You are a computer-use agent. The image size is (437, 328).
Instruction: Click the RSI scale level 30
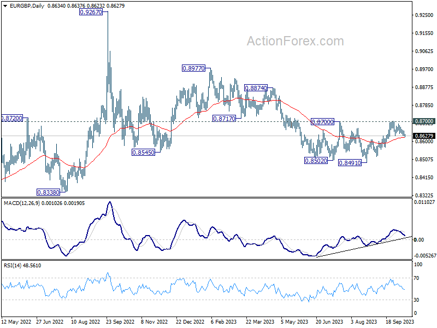pyautogui.click(x=416, y=300)
